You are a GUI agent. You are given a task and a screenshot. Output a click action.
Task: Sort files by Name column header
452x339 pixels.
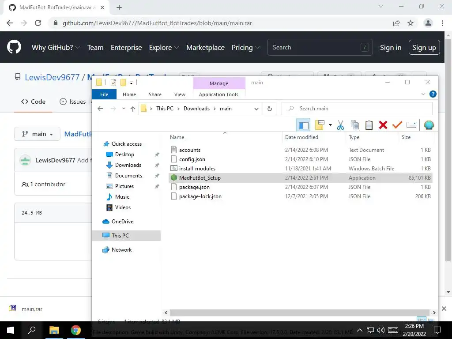coord(177,137)
